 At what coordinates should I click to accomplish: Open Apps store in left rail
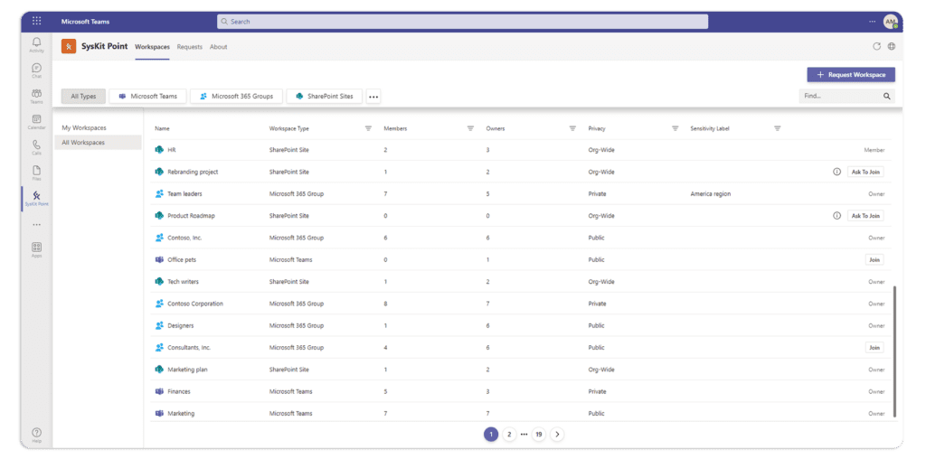click(x=36, y=250)
